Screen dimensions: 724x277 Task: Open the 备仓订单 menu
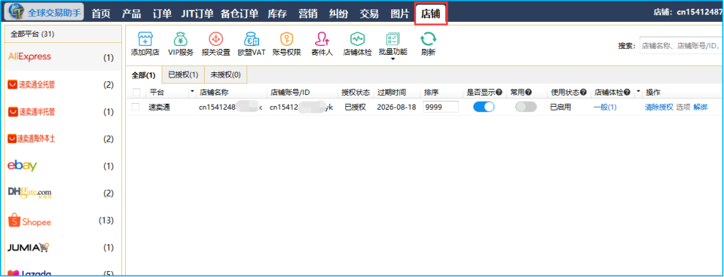coord(239,14)
